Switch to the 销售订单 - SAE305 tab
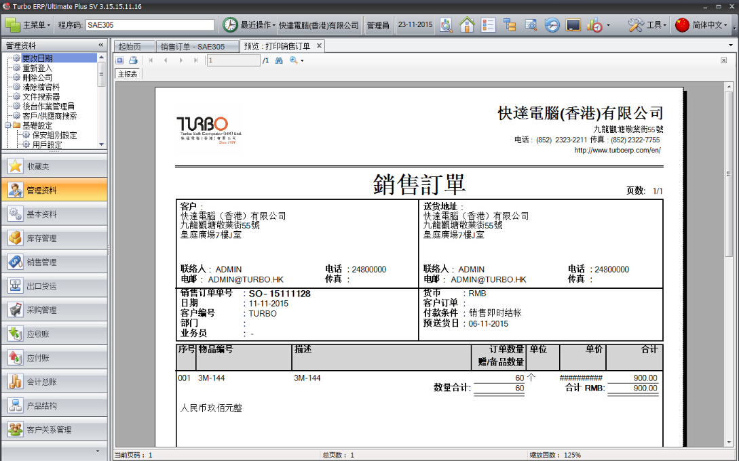This screenshot has width=739, height=461. 197,46
